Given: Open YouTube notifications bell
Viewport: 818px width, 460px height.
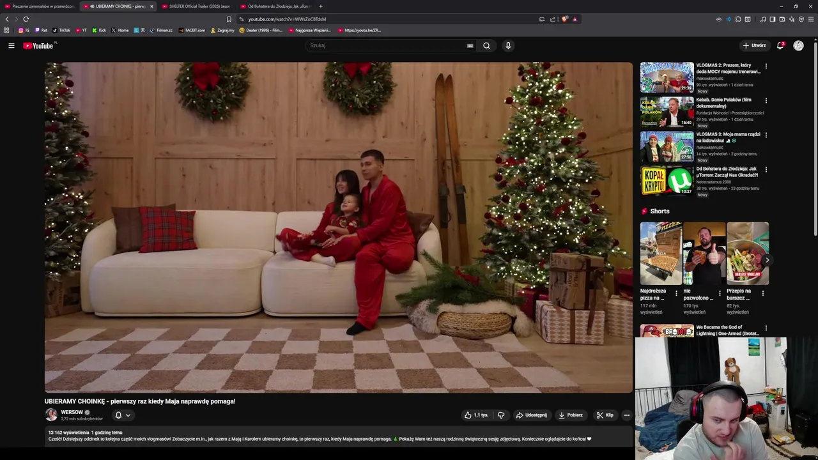Looking at the screenshot, I should coord(780,45).
